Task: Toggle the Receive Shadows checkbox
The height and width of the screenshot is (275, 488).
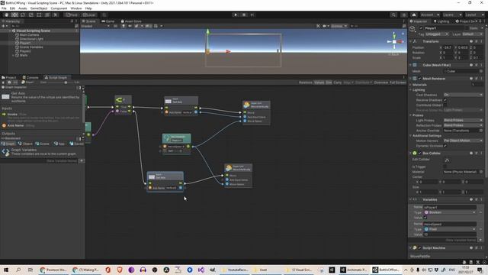Action: [445, 100]
